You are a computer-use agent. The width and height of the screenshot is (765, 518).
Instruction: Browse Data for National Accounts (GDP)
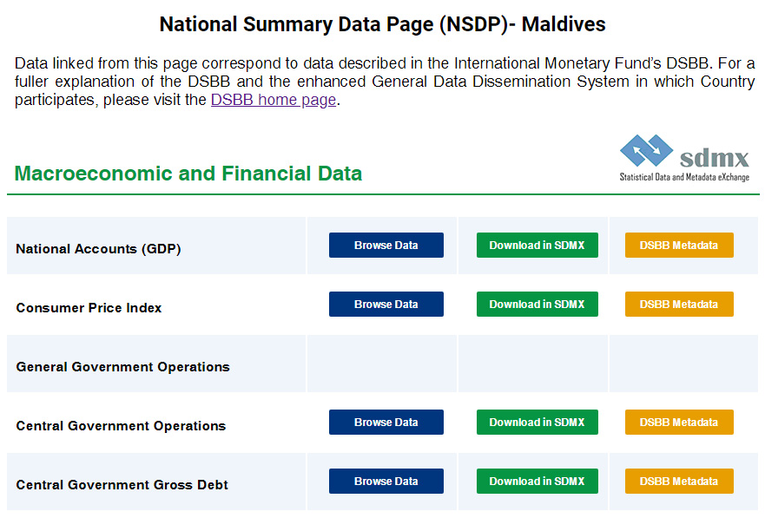click(386, 245)
